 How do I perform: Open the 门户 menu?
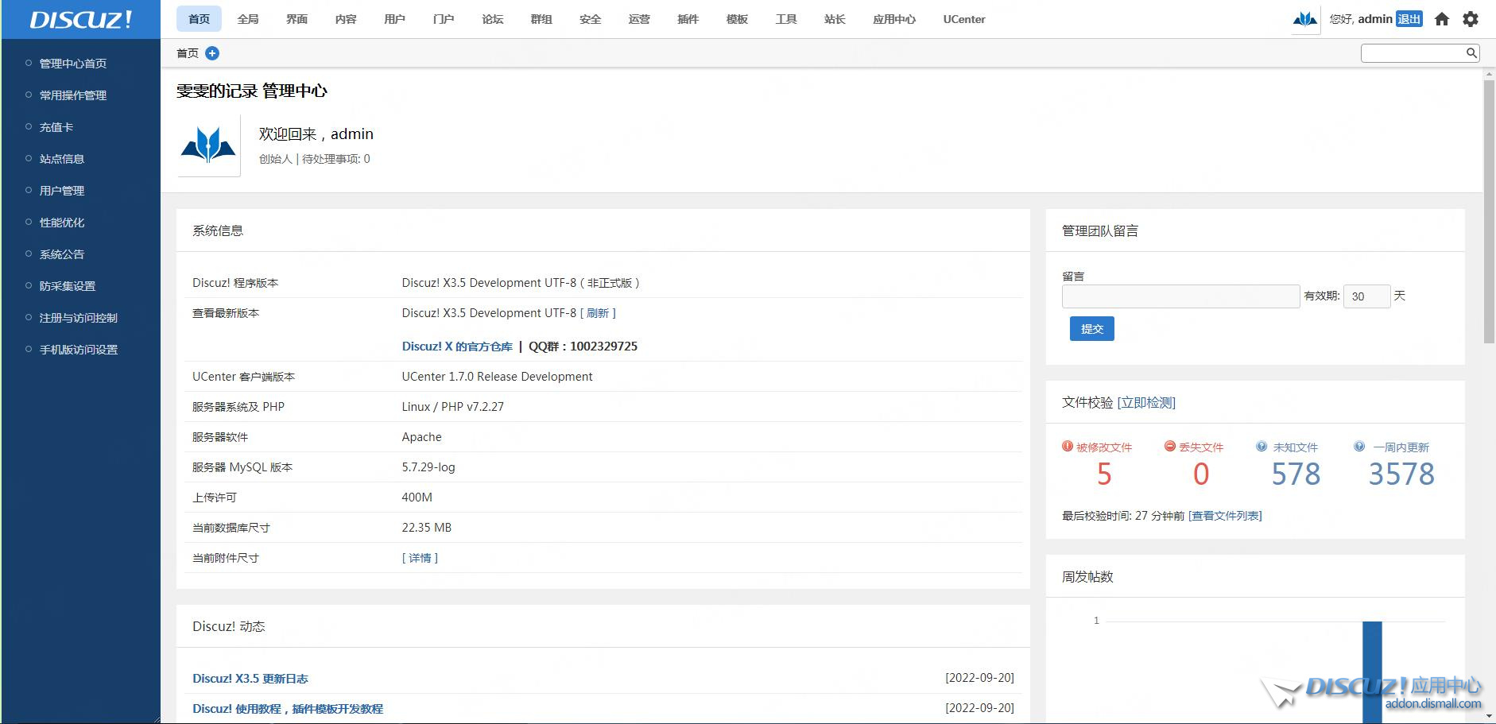(x=444, y=19)
